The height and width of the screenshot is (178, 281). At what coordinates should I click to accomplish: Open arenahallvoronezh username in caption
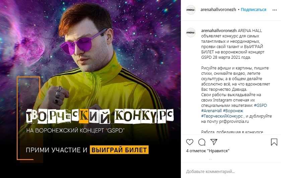(x=219, y=31)
